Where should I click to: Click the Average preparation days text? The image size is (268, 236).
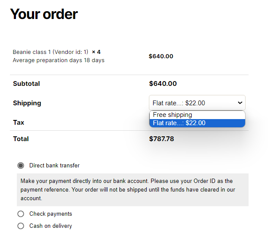pos(58,60)
